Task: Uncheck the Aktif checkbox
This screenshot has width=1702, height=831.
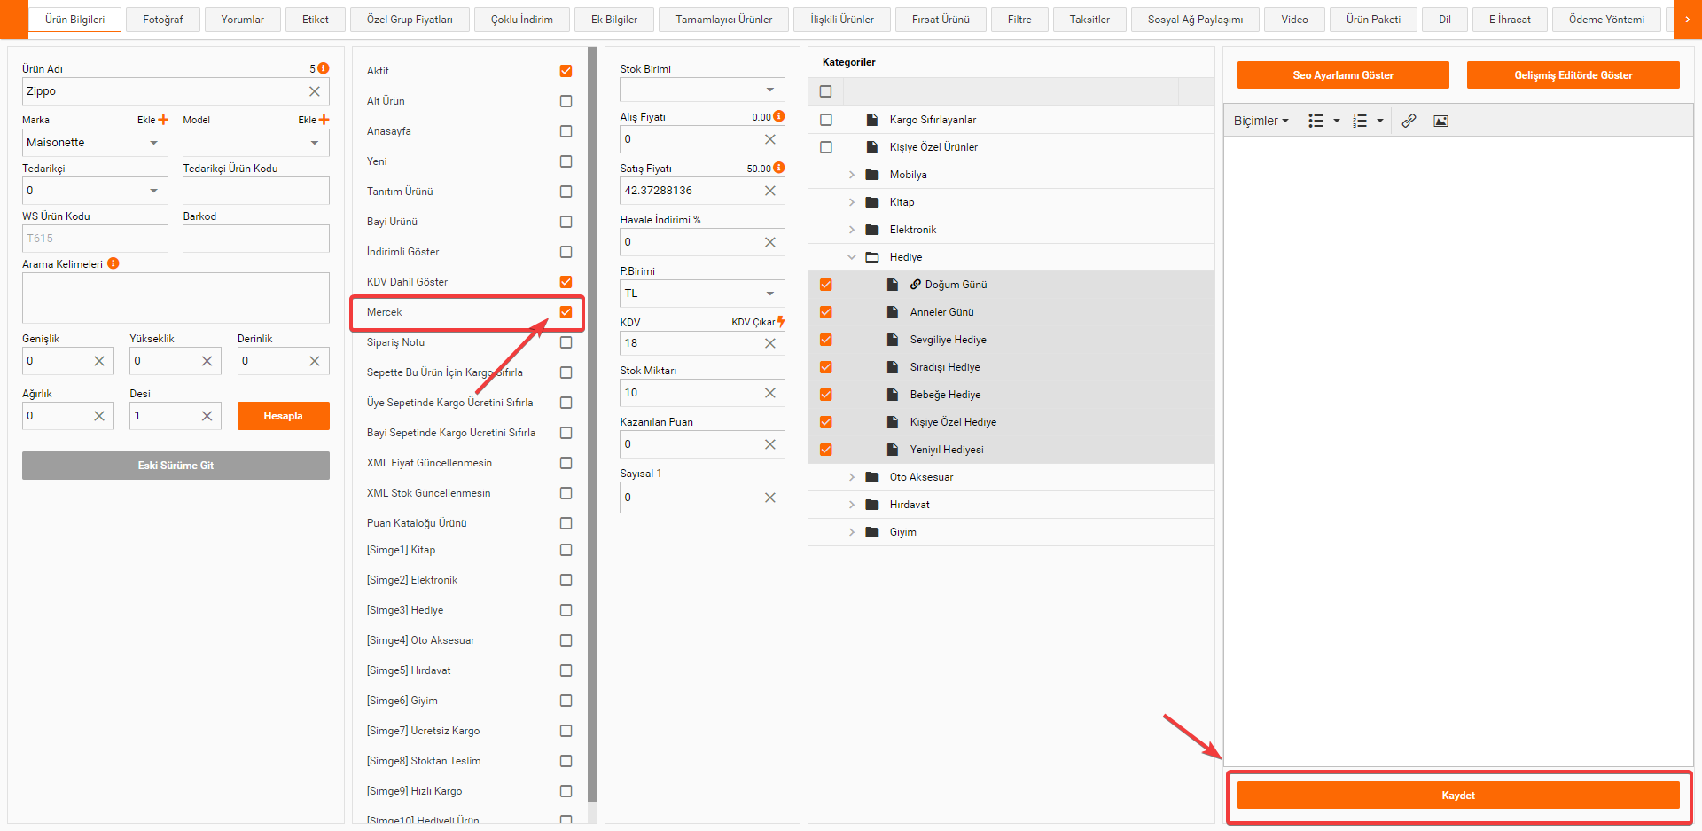Action: (566, 71)
